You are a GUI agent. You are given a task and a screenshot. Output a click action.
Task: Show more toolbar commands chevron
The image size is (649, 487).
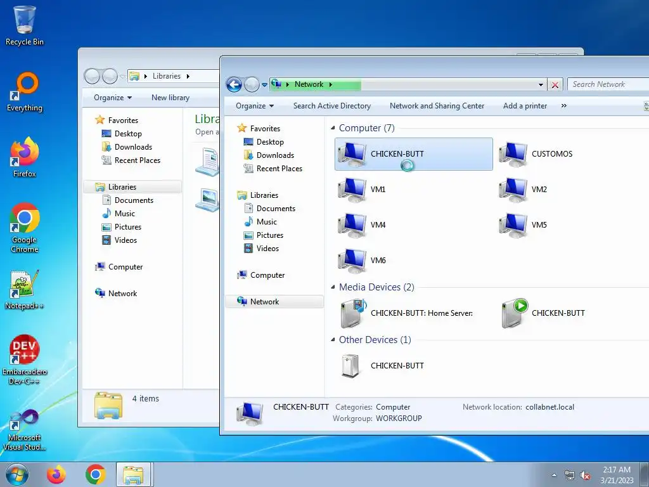(x=563, y=106)
